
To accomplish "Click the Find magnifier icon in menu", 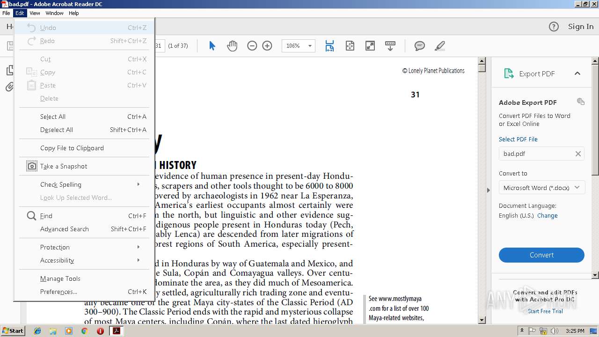I will click(x=31, y=216).
